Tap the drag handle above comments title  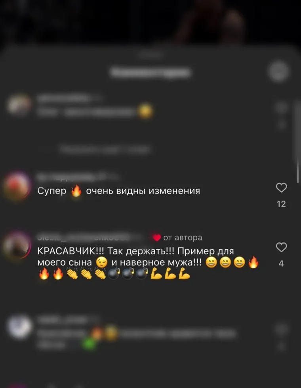click(x=151, y=54)
